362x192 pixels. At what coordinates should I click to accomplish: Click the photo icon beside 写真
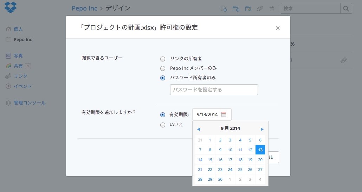(x=8, y=56)
